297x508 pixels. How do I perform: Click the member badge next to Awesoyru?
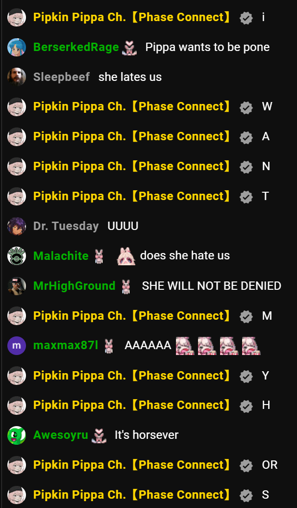(99, 436)
